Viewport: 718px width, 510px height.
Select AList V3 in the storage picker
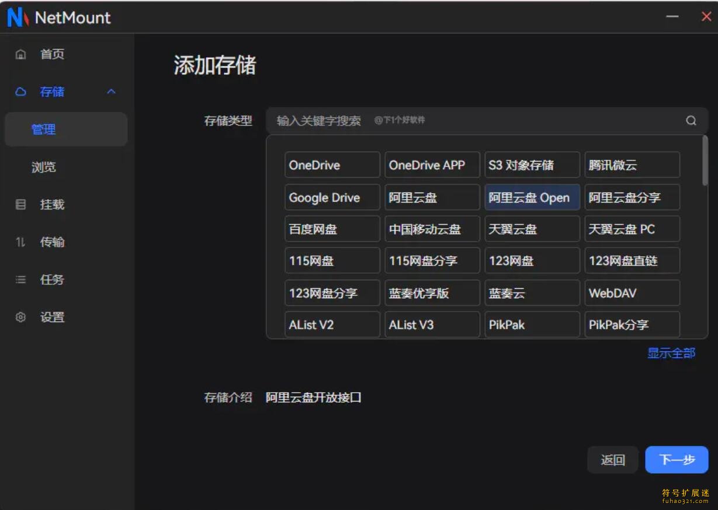pyautogui.click(x=432, y=324)
